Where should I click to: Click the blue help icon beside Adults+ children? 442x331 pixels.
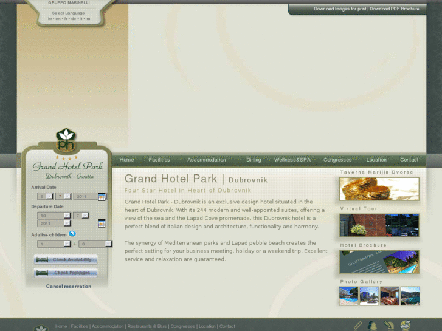pos(72,234)
